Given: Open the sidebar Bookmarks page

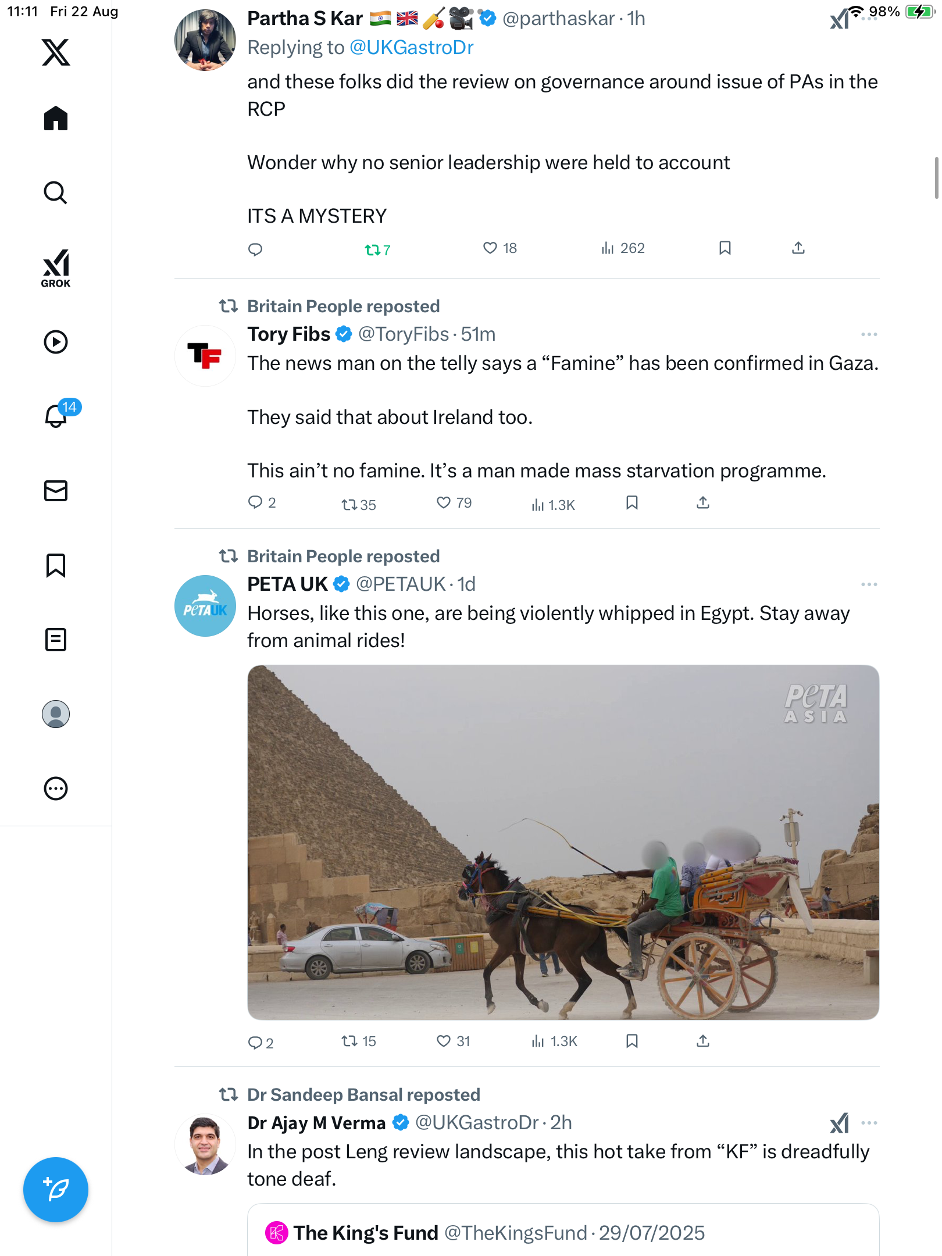Looking at the screenshot, I should coord(56,565).
